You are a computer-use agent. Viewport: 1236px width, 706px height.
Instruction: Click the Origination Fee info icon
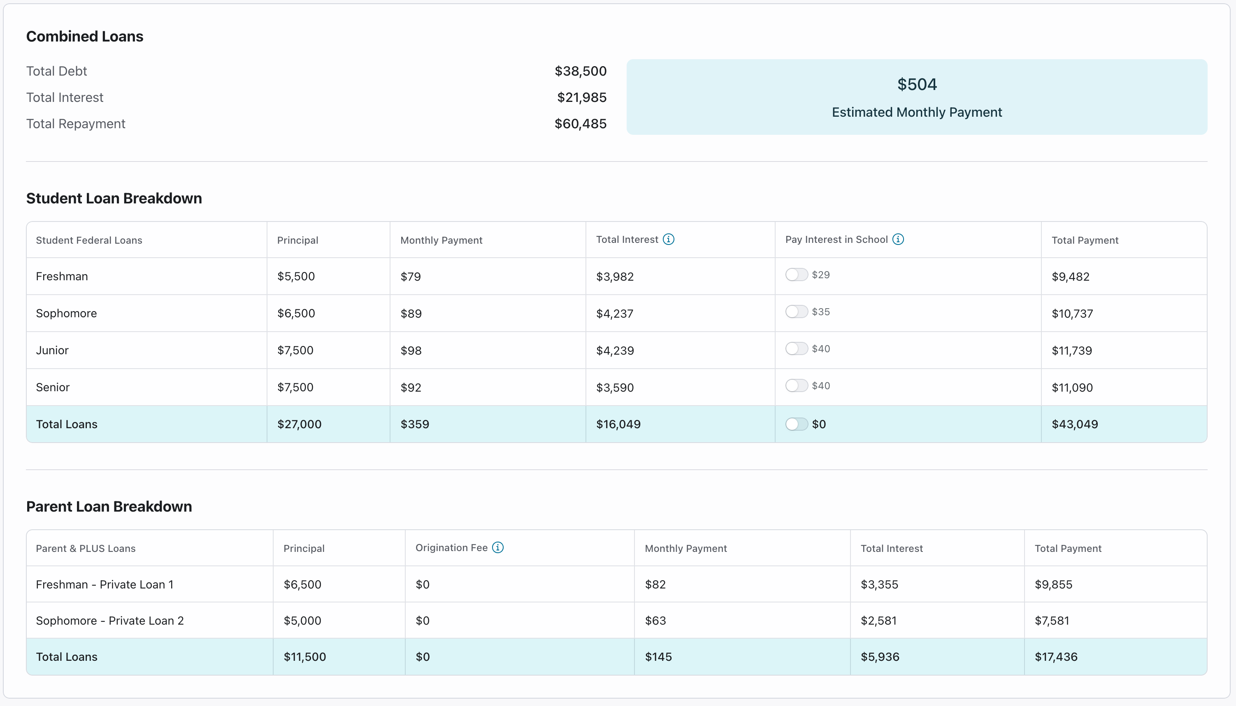[497, 547]
